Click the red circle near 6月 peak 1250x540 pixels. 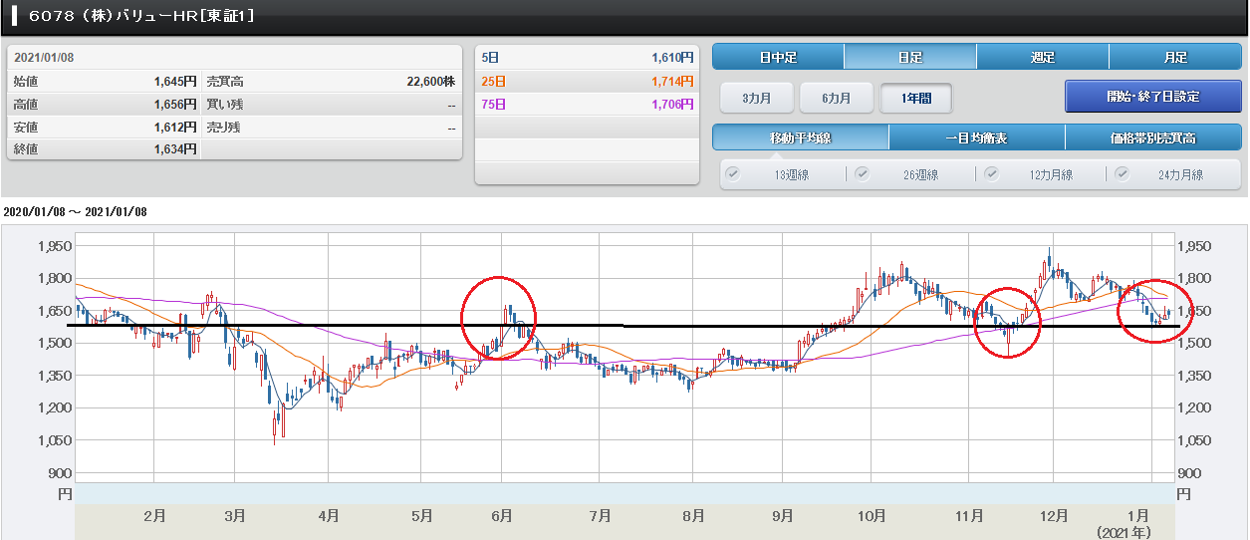(x=498, y=318)
